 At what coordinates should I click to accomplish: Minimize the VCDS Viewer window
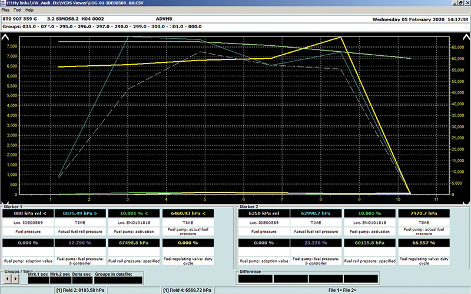click(x=455, y=3)
